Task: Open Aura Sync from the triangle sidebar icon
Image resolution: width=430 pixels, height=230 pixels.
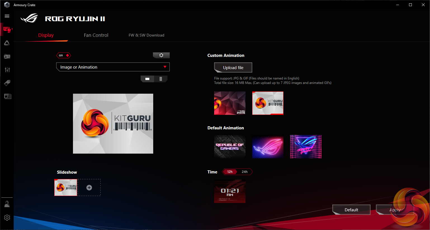Action: coord(7,43)
